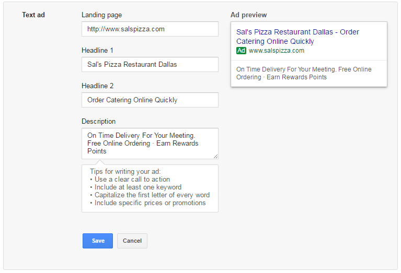Click the ad preview description text
Screen dimensions: 401x273
[x=304, y=73]
